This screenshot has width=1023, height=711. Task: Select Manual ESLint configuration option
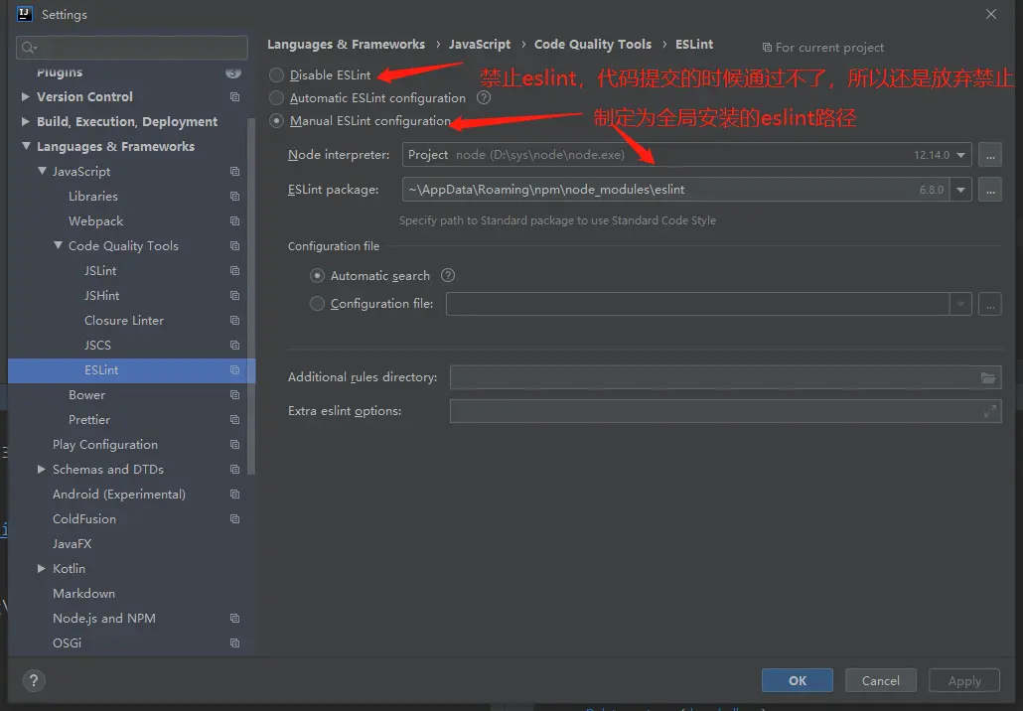tap(277, 121)
